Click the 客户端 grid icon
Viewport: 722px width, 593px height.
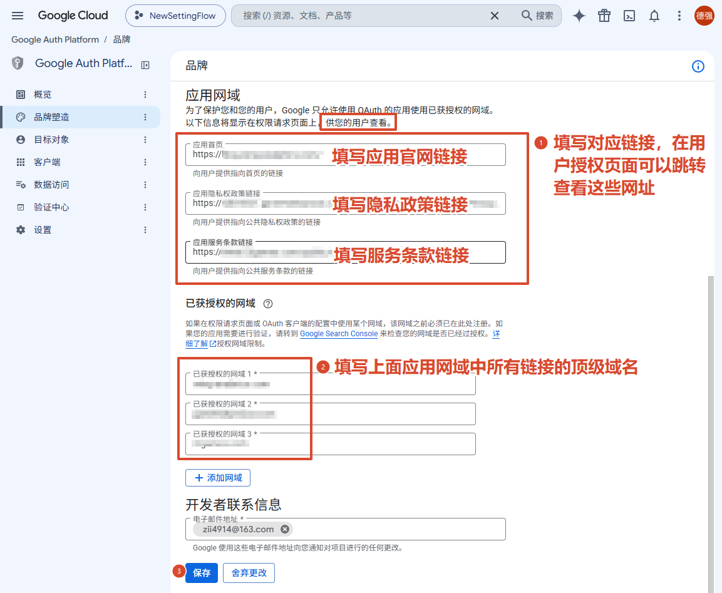[21, 162]
